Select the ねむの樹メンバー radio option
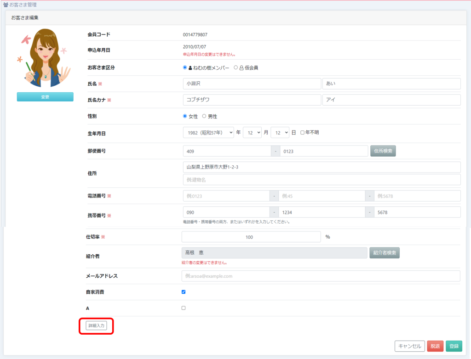The width and height of the screenshot is (471, 359). click(x=185, y=67)
